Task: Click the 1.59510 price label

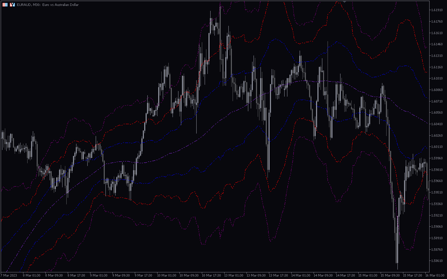Action: (x=437, y=193)
